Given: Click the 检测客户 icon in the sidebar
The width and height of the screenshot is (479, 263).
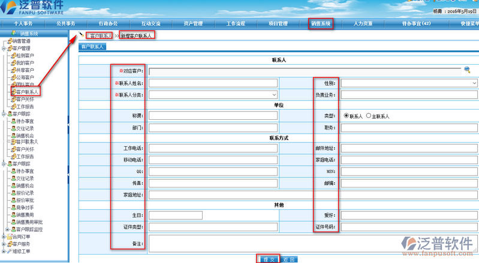Looking at the screenshot, I should coord(13,56).
